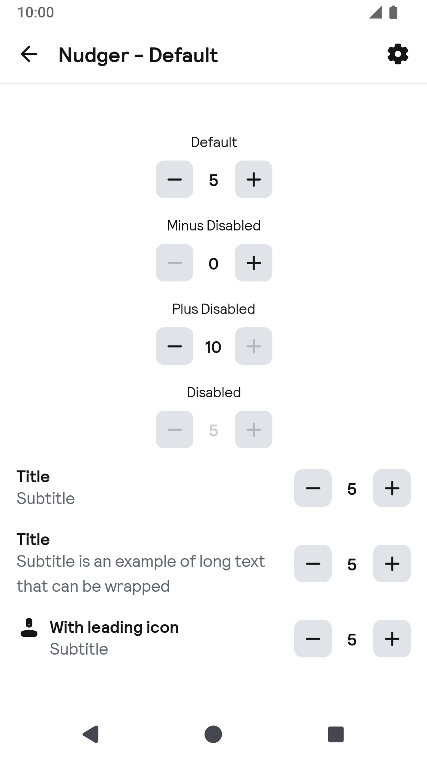Decrease value on the long subtitle row
This screenshot has width=427, height=759.
pos(313,564)
